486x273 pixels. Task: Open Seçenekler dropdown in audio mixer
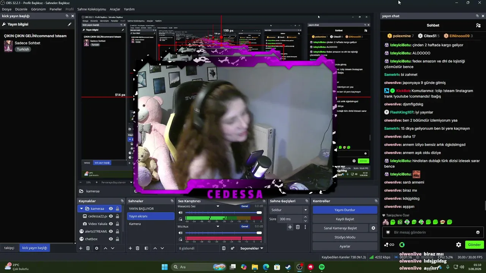tap(252, 248)
